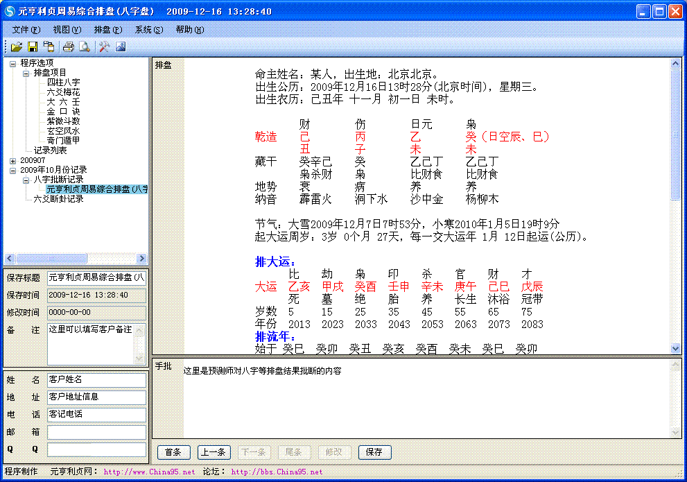
Task: Click the 电话 input field
Action: pyautogui.click(x=97, y=415)
